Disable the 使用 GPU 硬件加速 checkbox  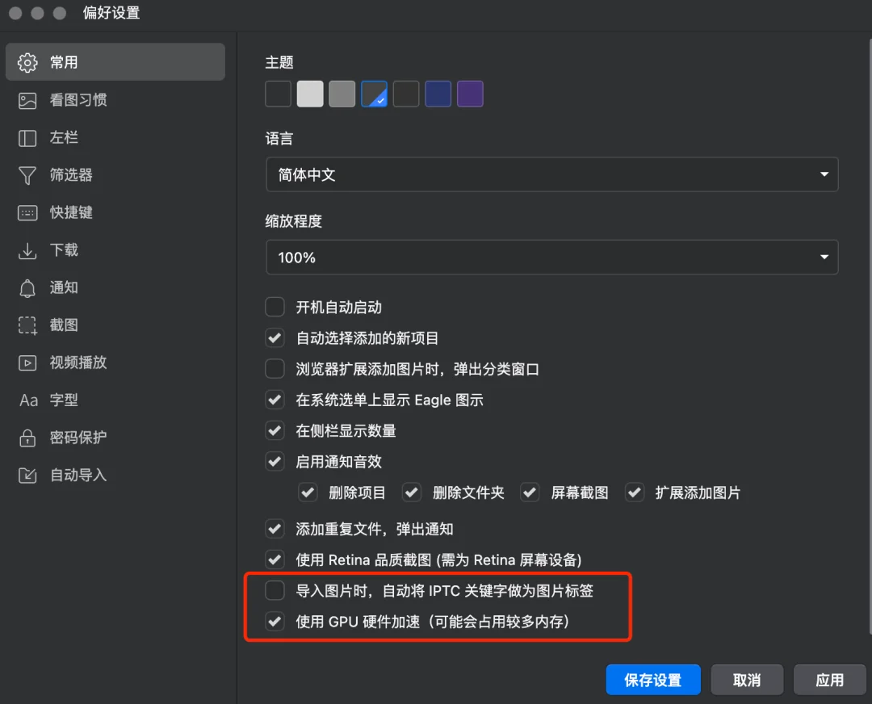tap(275, 622)
